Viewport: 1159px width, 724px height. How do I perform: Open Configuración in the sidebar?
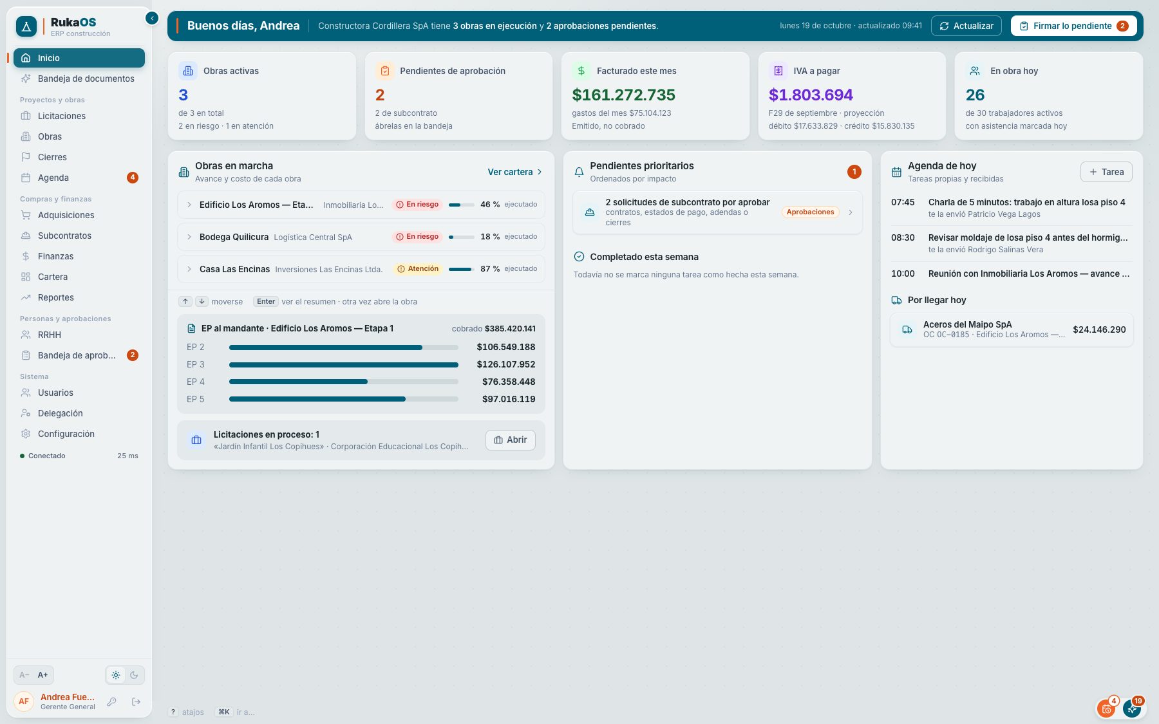coord(79,434)
